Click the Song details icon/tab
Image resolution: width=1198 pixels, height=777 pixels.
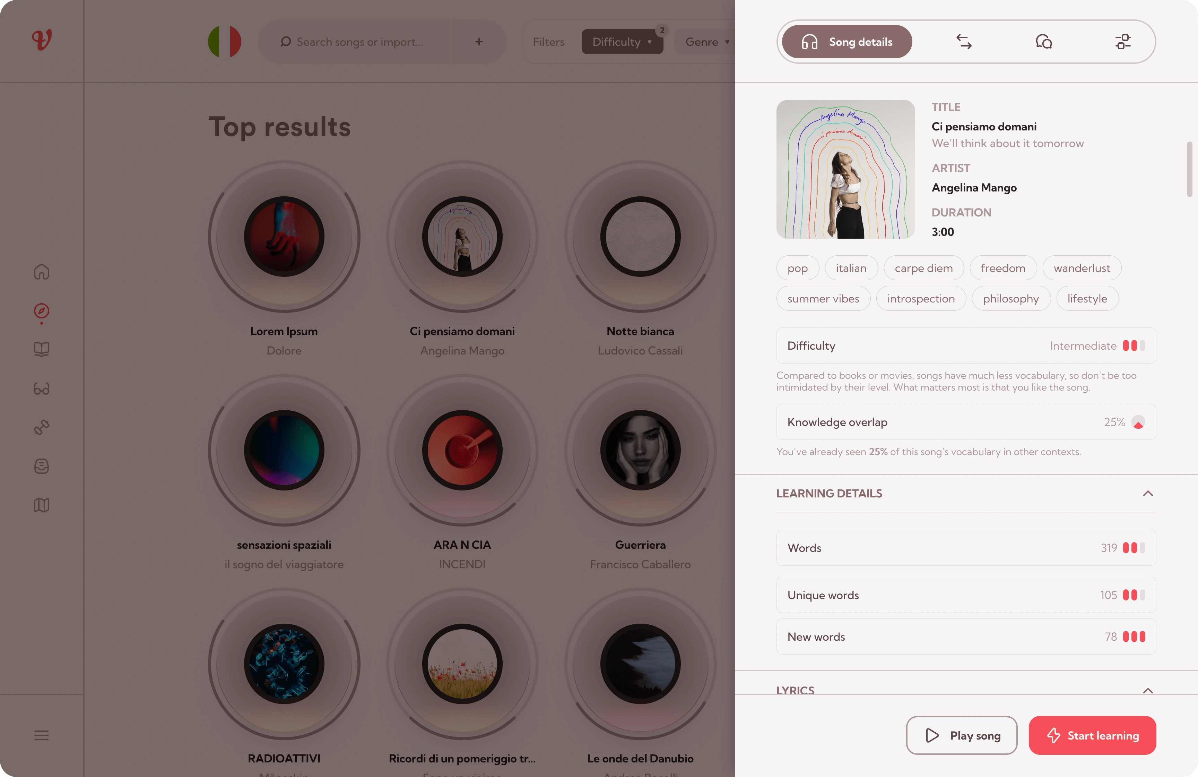tap(845, 41)
